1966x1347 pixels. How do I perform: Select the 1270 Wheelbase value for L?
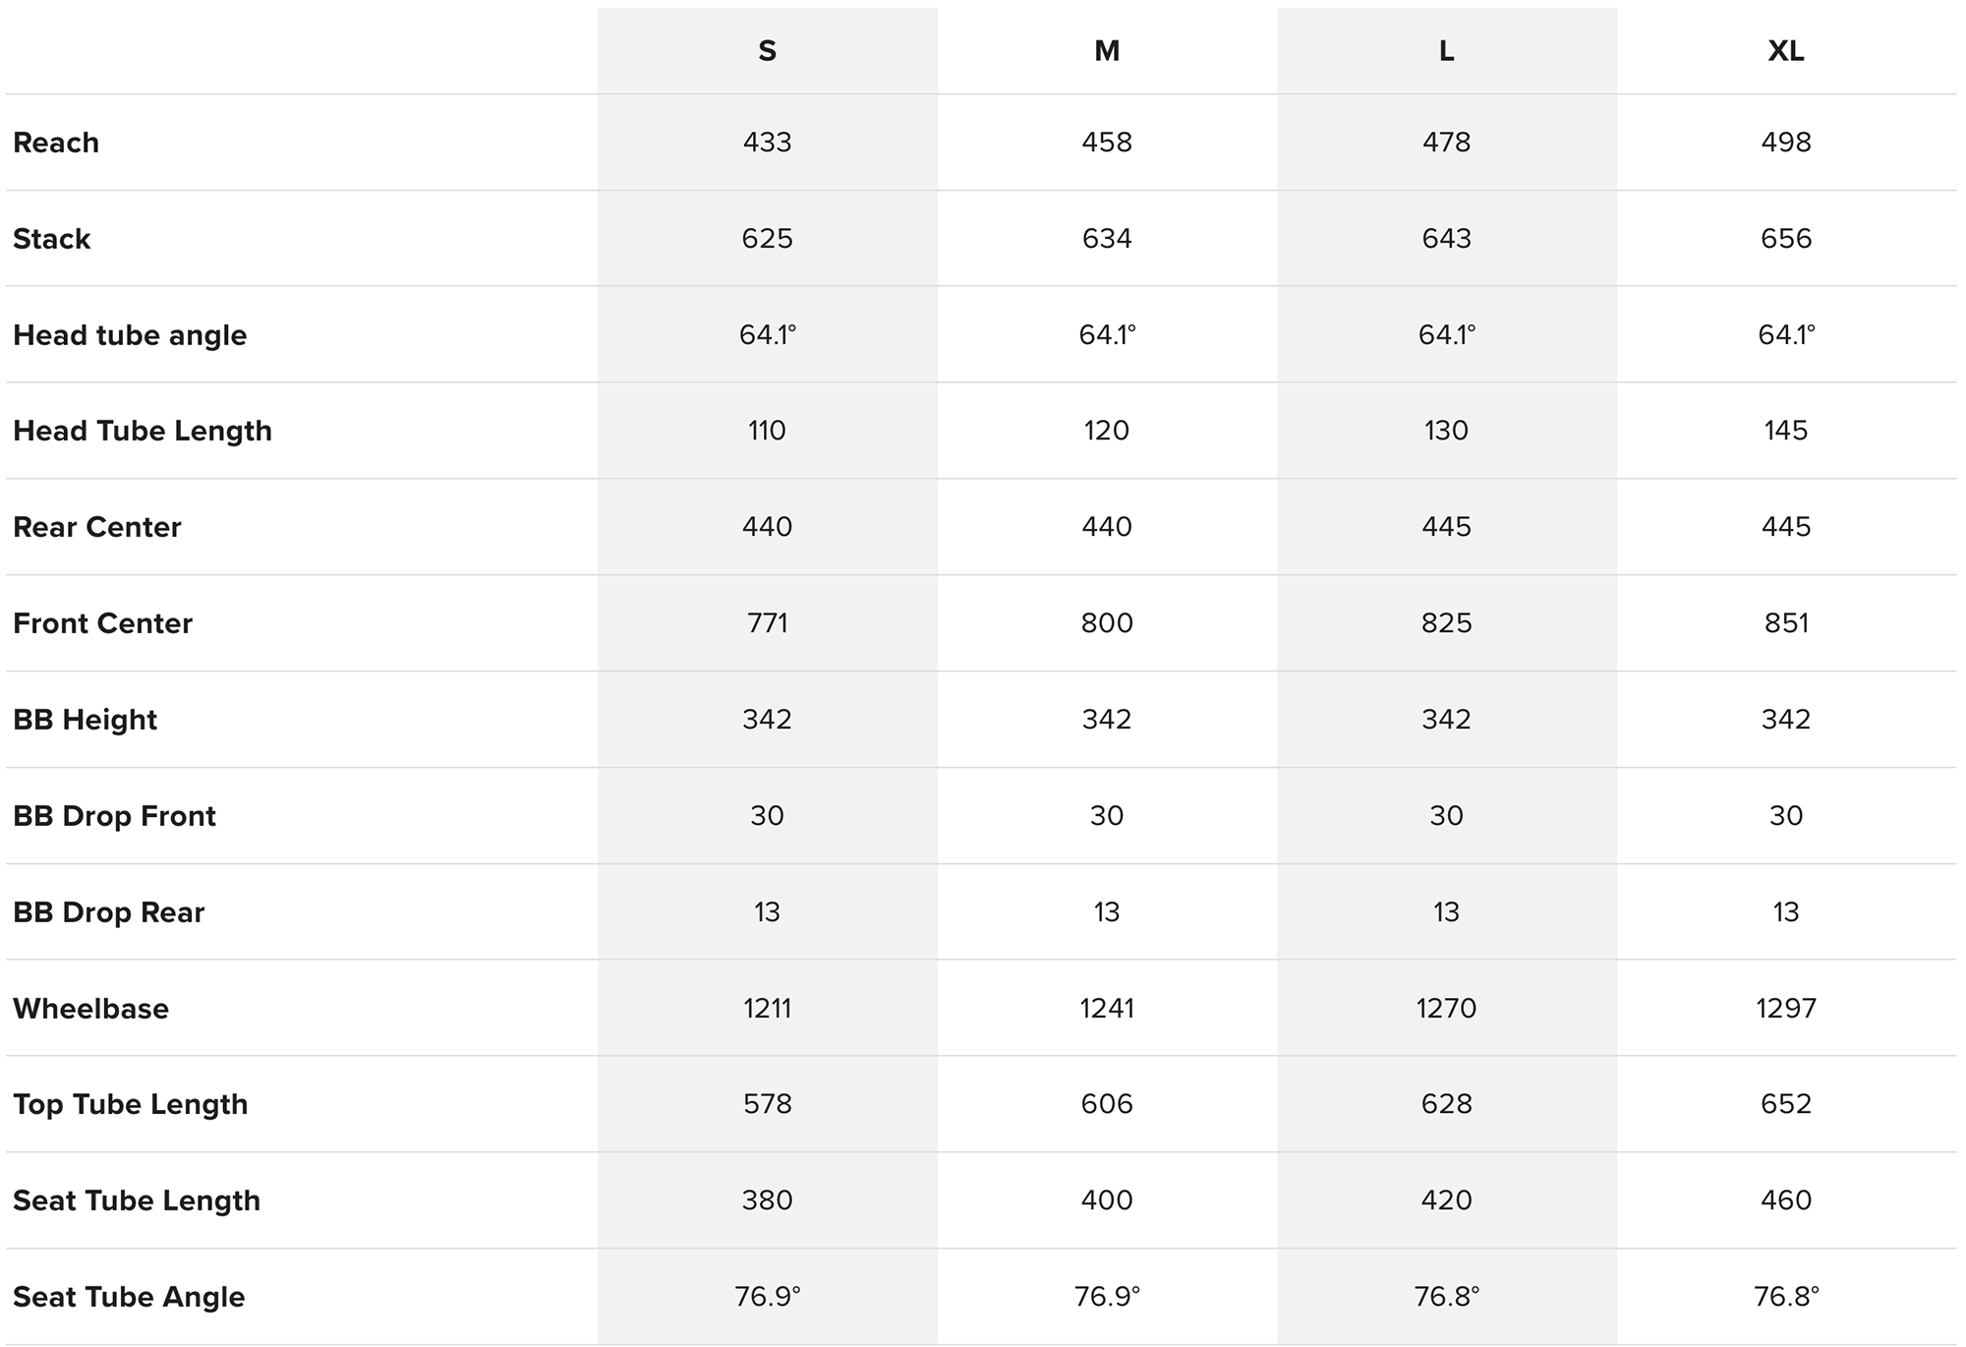[1446, 1009]
